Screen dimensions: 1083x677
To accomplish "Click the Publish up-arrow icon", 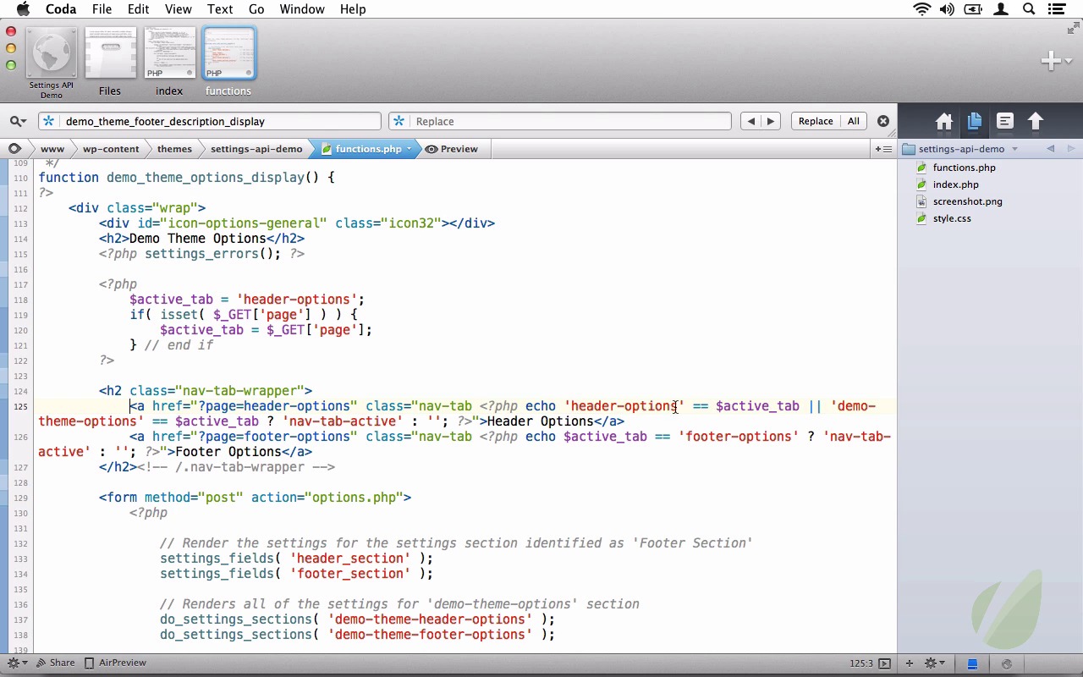I will click(1036, 121).
